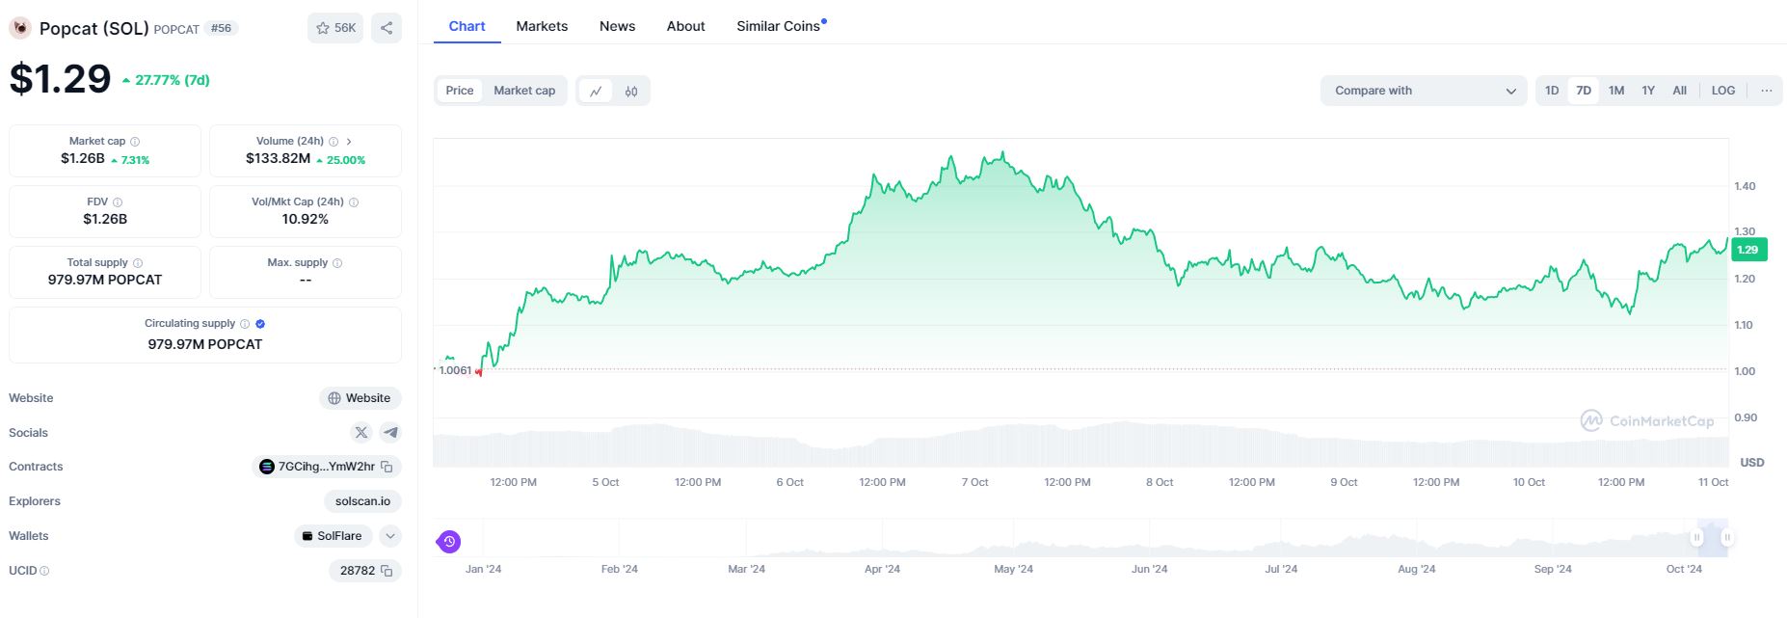Viewport: 1787px width, 618px height.
Task: Open SolFlare wallet link
Action: [333, 536]
